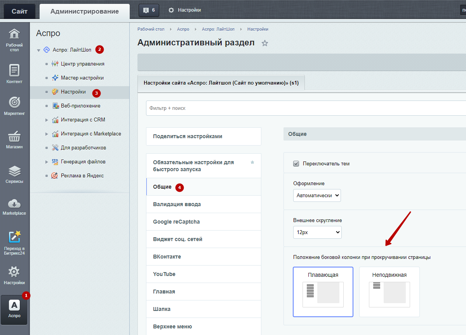Screen dimensions: 466x335
Task: Expand Интеграция с CRM tree arrow
Action: coord(47,120)
